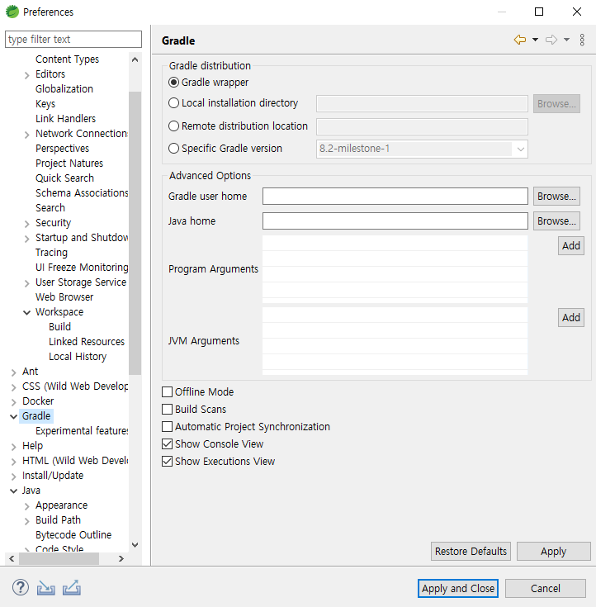Focus the type filter text field
Image resolution: width=596 pixels, height=607 pixels.
point(73,40)
